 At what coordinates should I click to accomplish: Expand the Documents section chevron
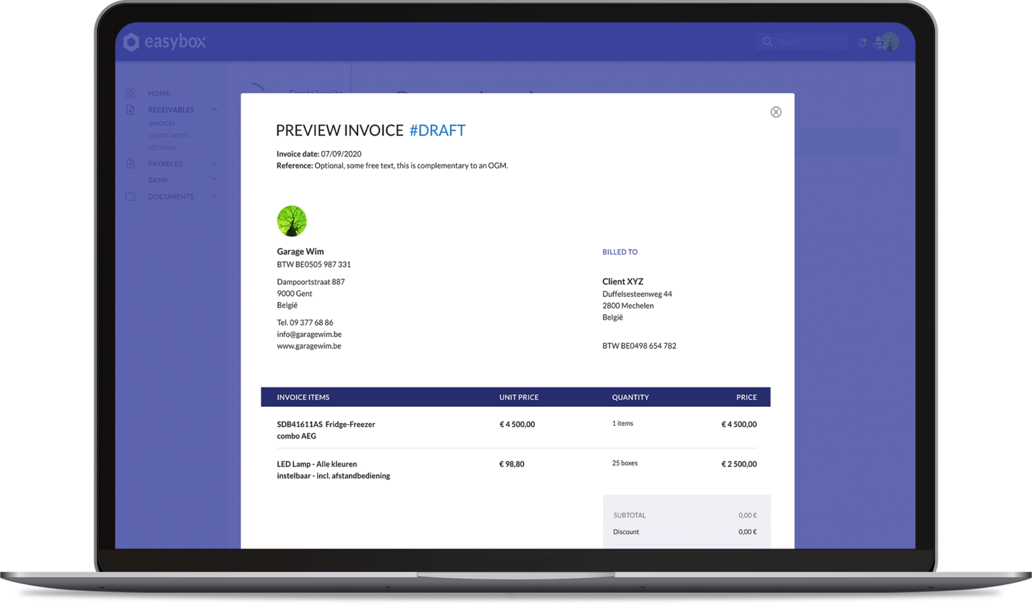click(x=214, y=197)
